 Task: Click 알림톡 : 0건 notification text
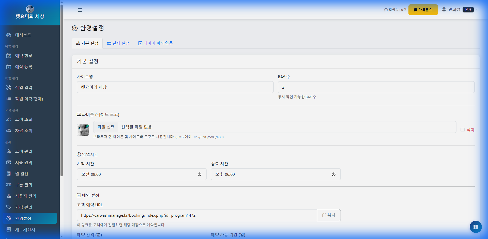(x=397, y=10)
